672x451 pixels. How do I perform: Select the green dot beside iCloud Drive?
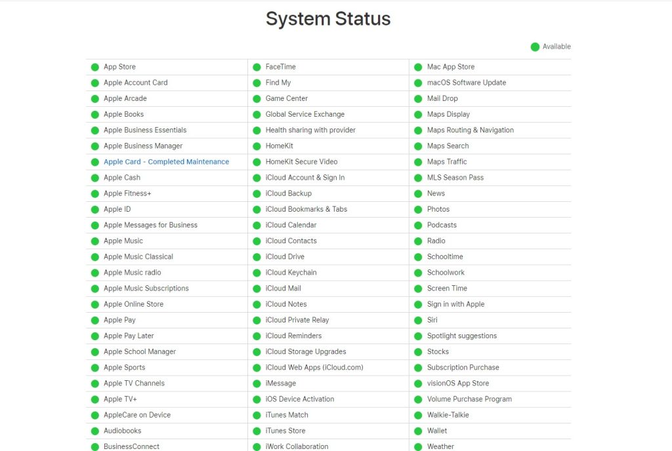(257, 257)
